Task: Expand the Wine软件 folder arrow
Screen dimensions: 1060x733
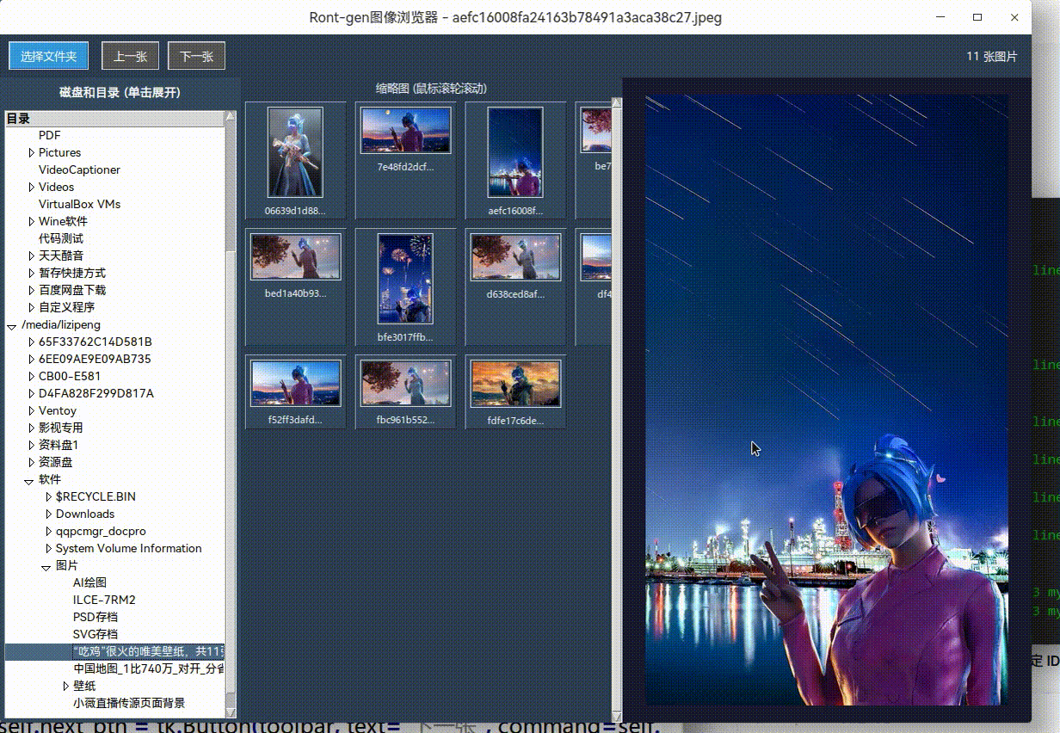Action: pos(32,221)
